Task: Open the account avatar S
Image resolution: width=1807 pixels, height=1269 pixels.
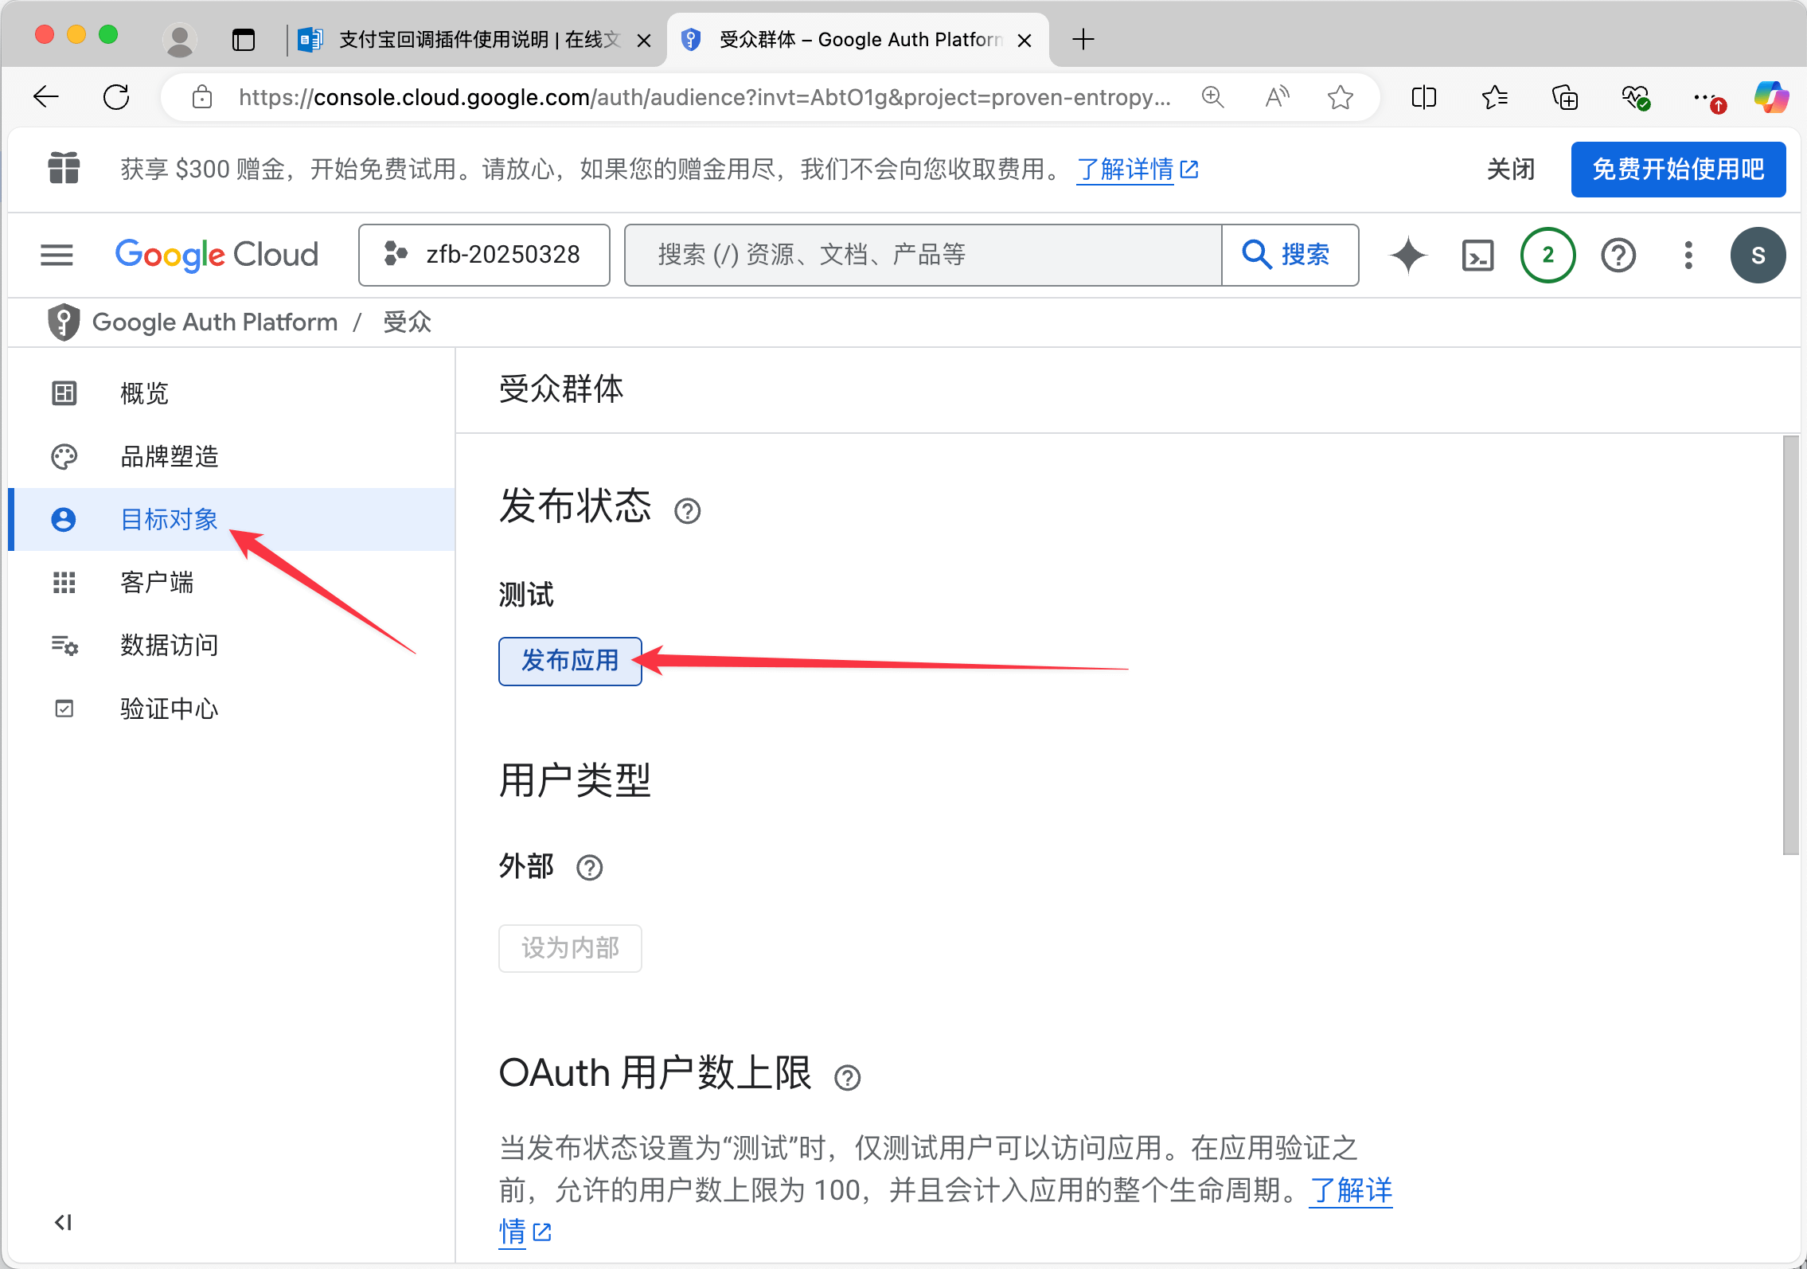Action: 1758,256
